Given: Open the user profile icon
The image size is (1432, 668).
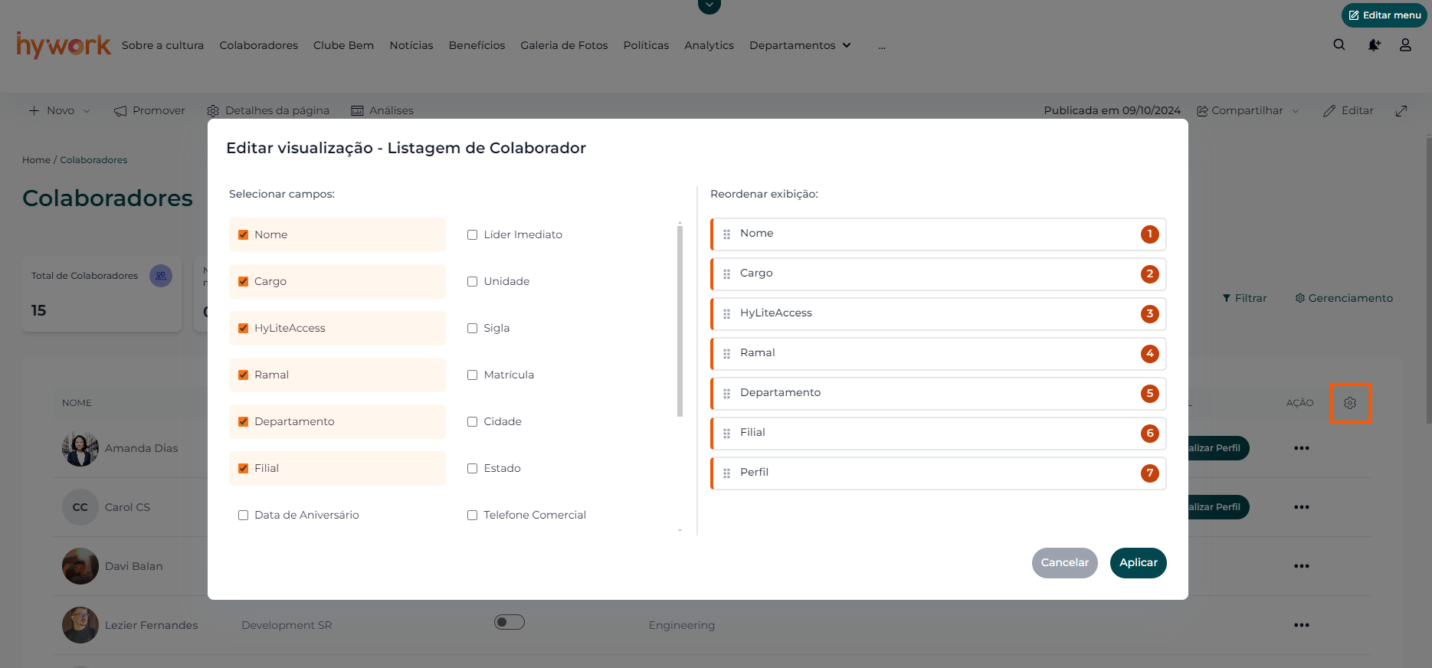Looking at the screenshot, I should pyautogui.click(x=1405, y=45).
